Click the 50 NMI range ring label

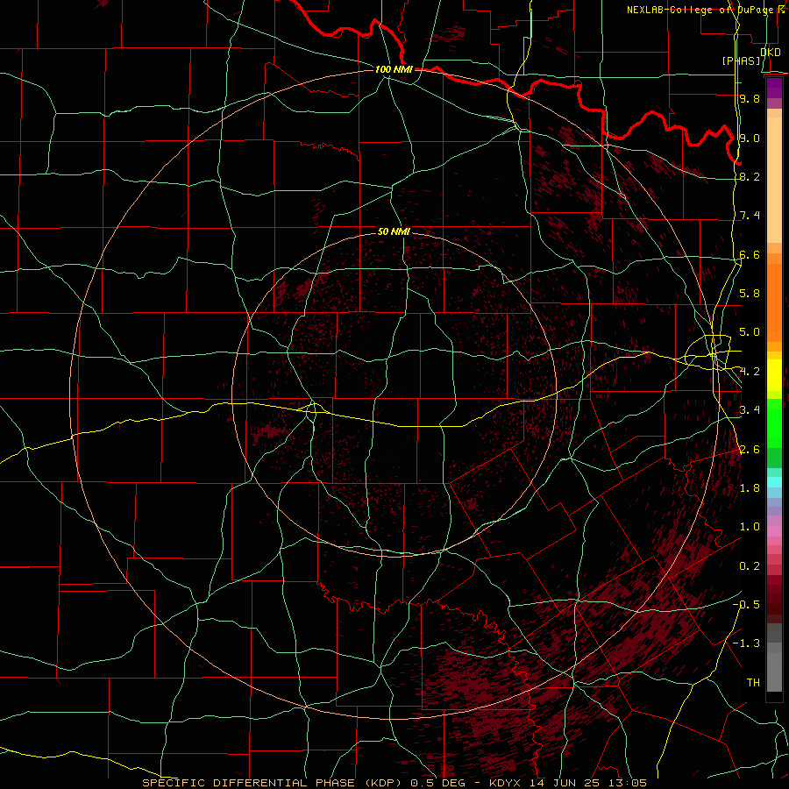[394, 231]
